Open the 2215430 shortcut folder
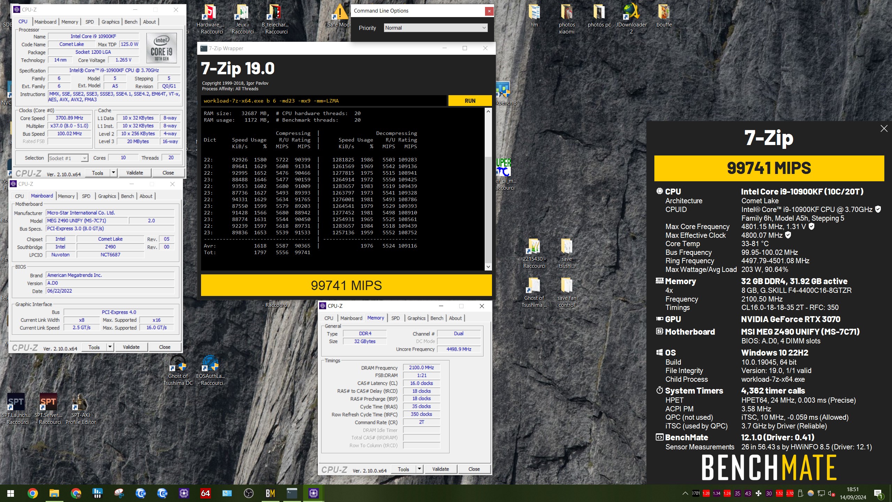892x502 pixels. pyautogui.click(x=534, y=253)
